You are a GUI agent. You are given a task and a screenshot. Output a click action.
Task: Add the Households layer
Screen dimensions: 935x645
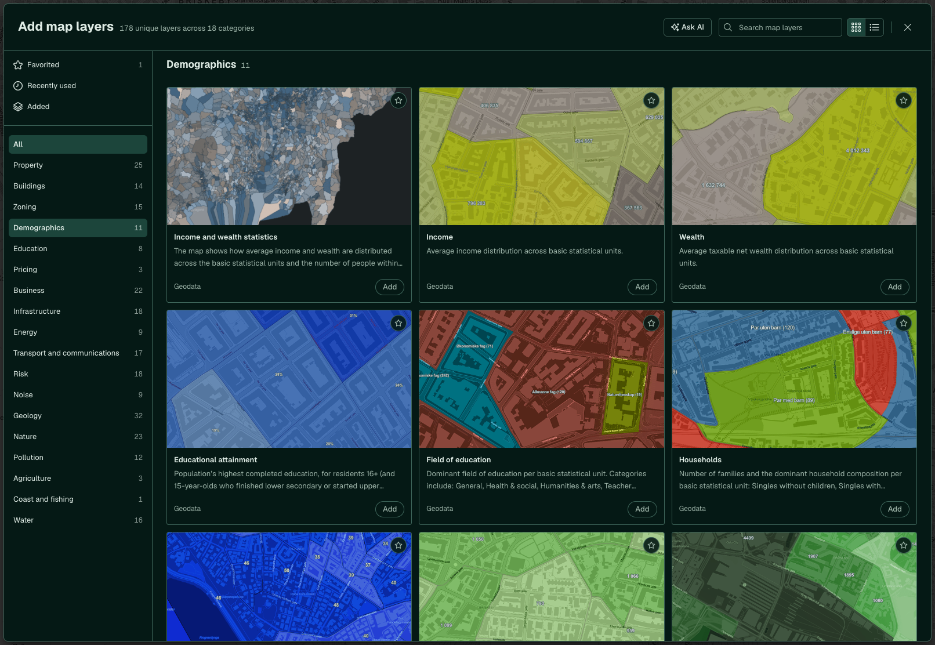pos(895,509)
